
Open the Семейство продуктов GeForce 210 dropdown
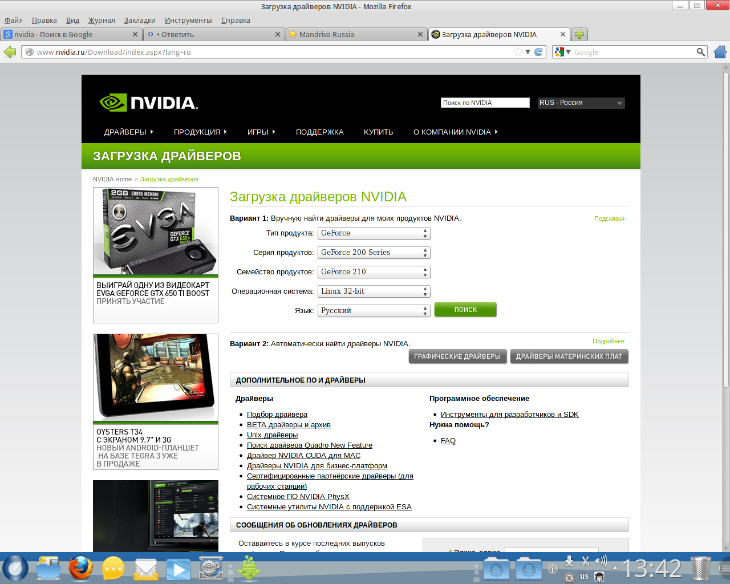374,272
